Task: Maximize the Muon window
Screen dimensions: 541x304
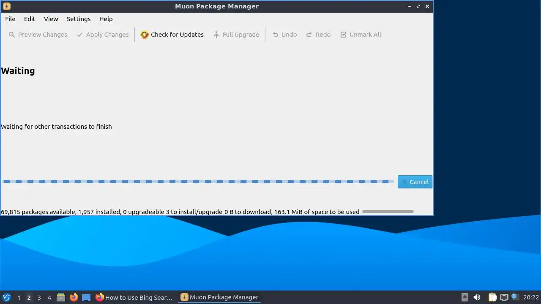Action: click(x=418, y=6)
